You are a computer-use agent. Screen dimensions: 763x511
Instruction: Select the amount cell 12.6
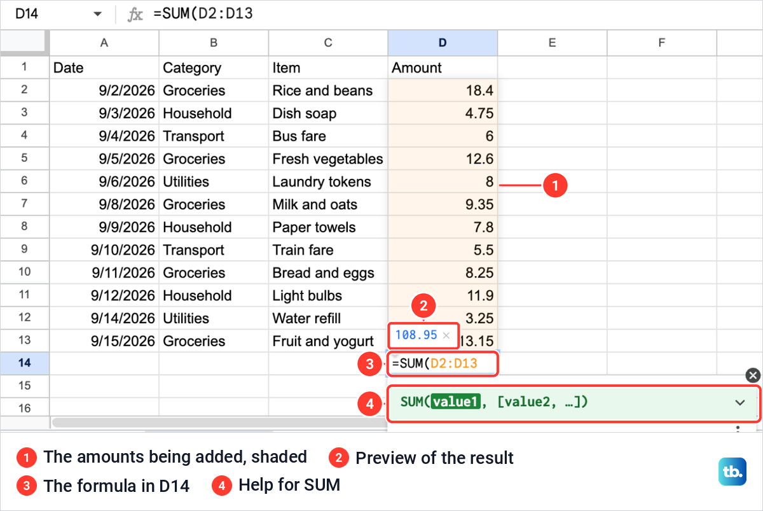[x=443, y=159]
